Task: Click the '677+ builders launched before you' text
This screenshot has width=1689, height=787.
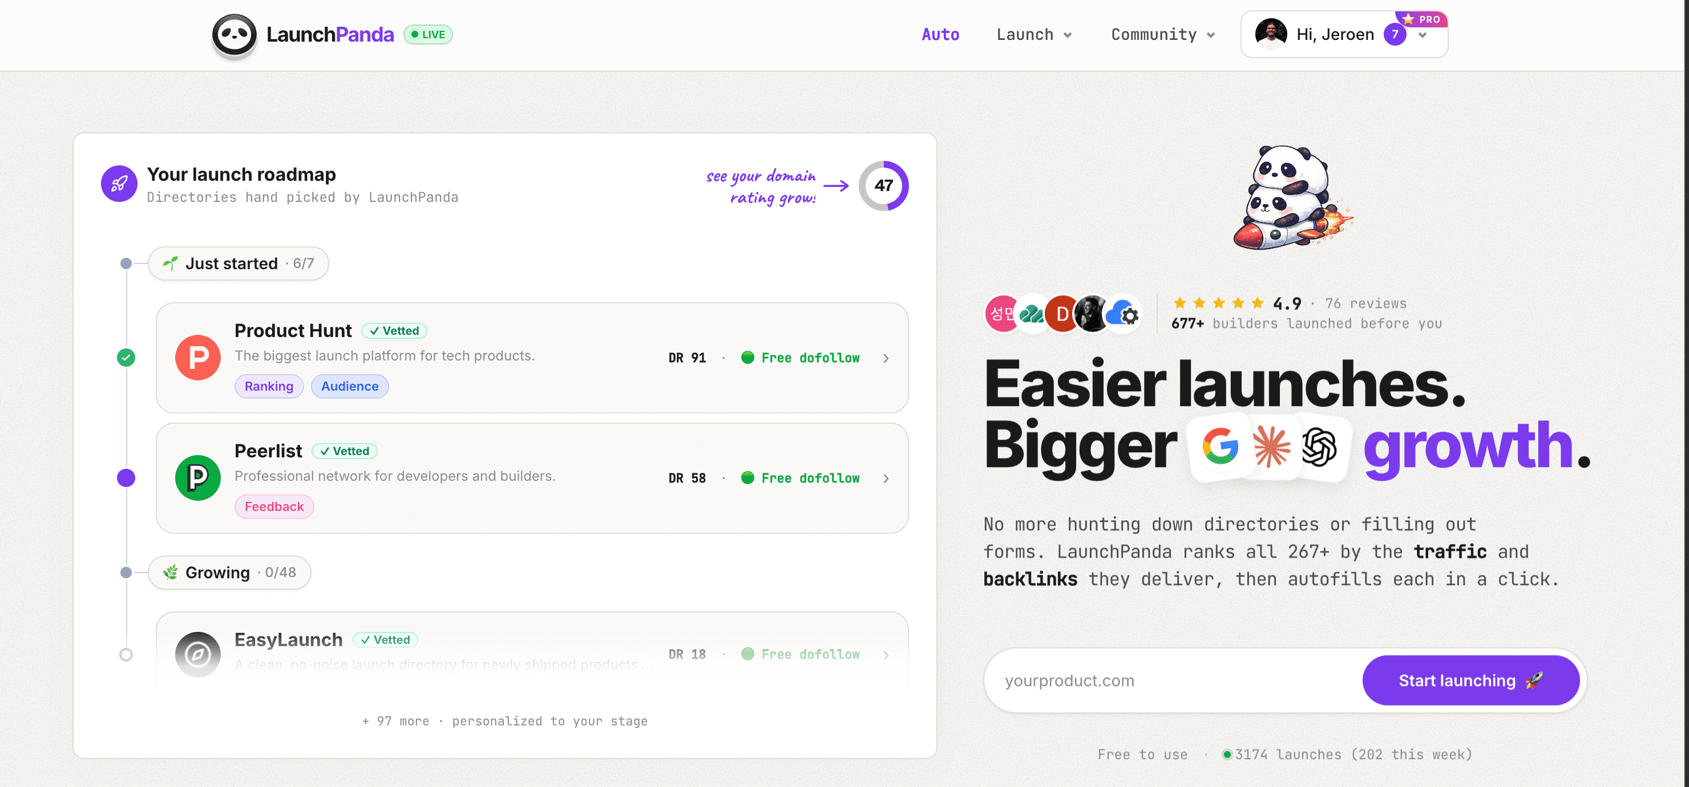Action: [1307, 324]
